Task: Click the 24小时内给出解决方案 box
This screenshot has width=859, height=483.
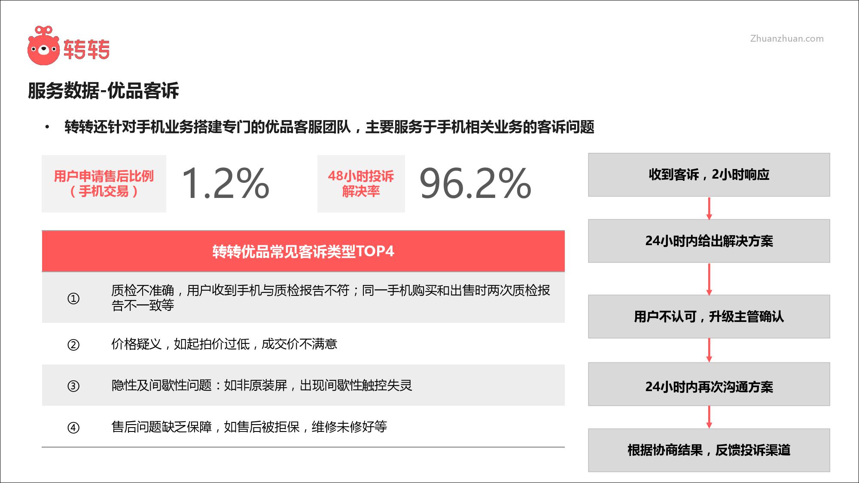Action: [x=709, y=241]
